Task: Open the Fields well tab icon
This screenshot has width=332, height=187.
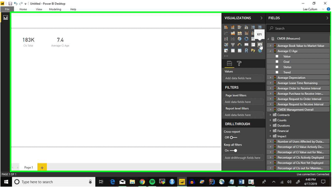Action: click(229, 63)
